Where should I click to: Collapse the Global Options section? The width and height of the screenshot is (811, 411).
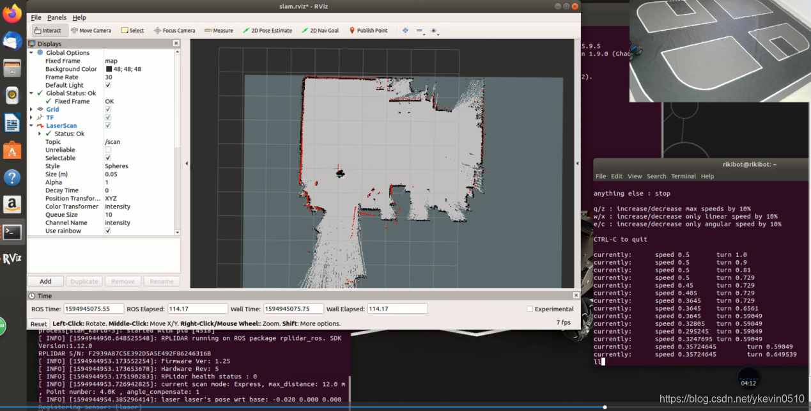coord(31,52)
